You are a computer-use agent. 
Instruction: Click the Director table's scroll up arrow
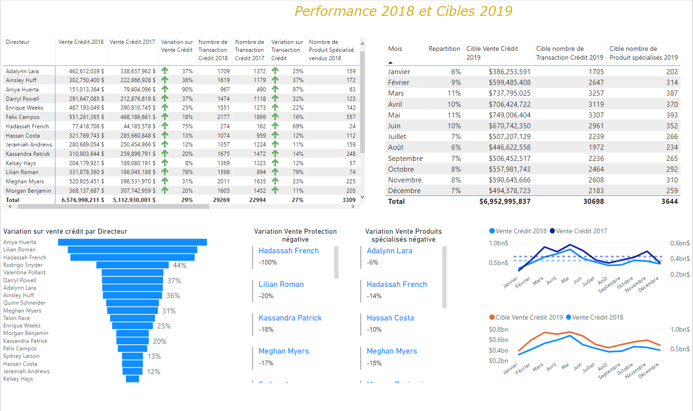[362, 44]
